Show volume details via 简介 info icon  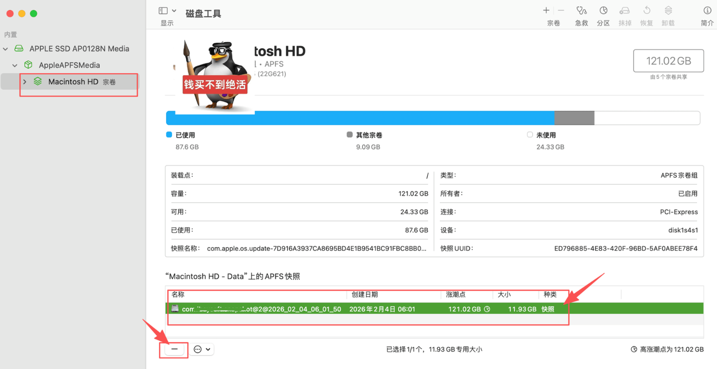coord(707,10)
